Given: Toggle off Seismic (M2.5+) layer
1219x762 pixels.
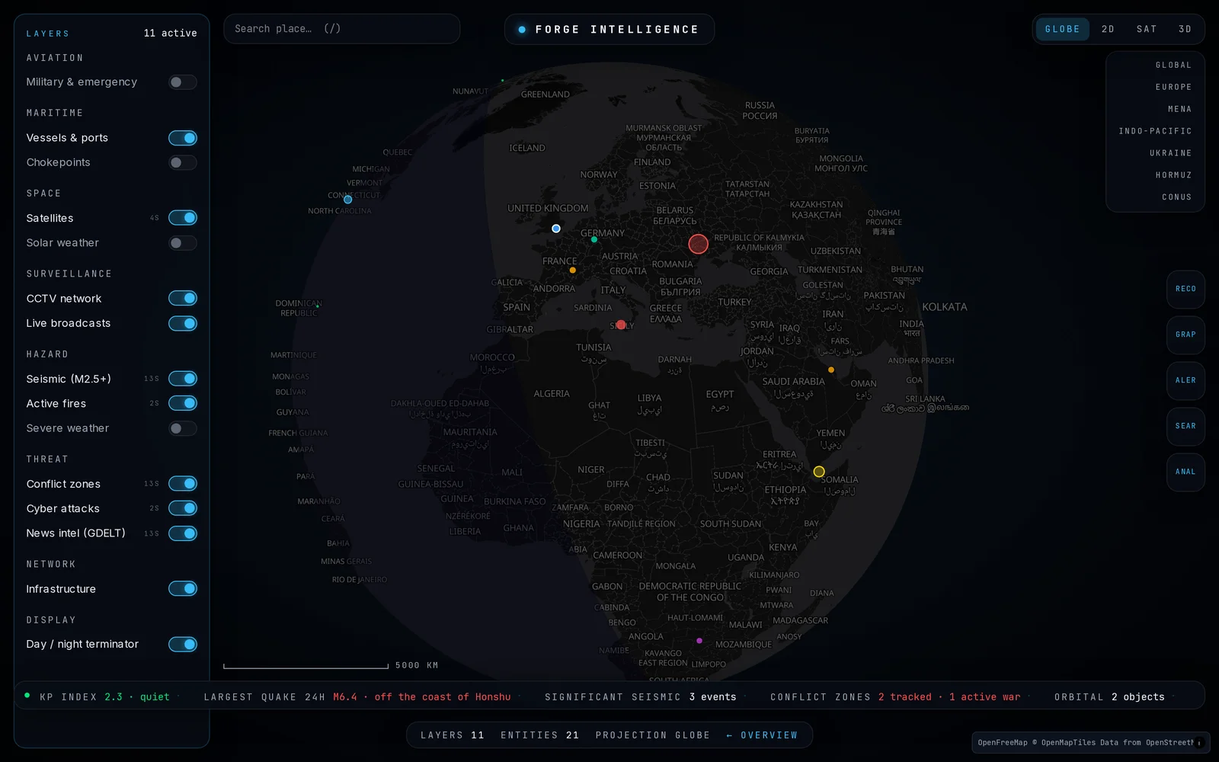Looking at the screenshot, I should (x=183, y=379).
